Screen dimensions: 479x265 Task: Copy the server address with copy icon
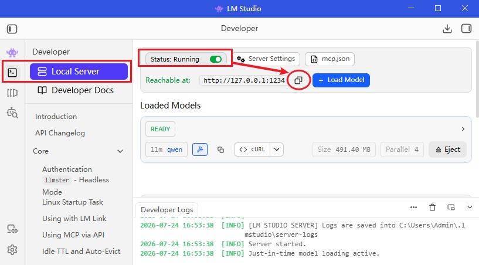click(298, 80)
